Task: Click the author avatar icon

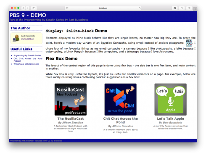Action: tap(16, 38)
